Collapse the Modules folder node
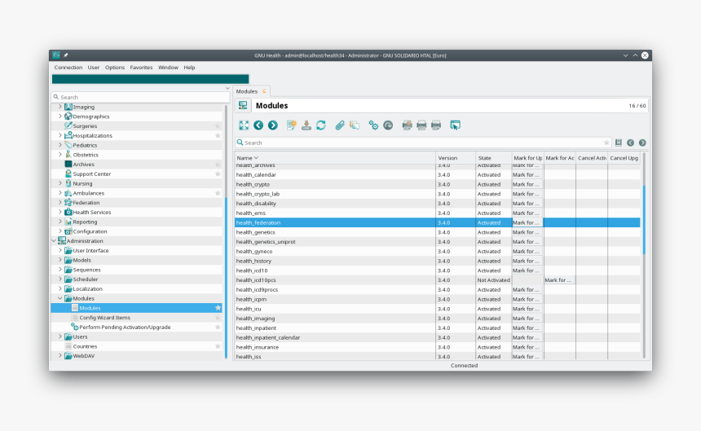Screen dimensions: 701x431 60,298
